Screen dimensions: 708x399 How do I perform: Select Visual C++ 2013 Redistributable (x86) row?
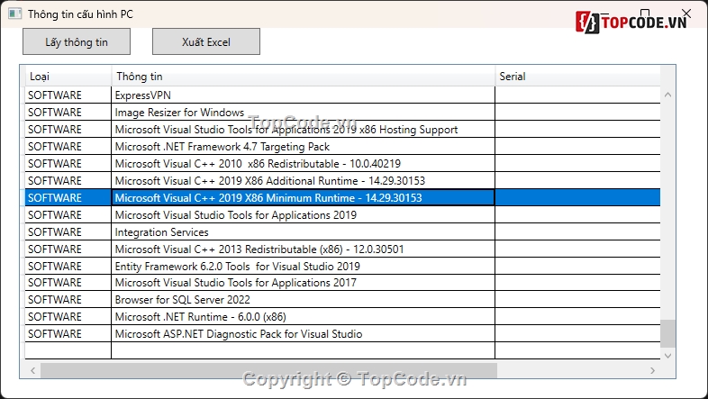[342, 249]
